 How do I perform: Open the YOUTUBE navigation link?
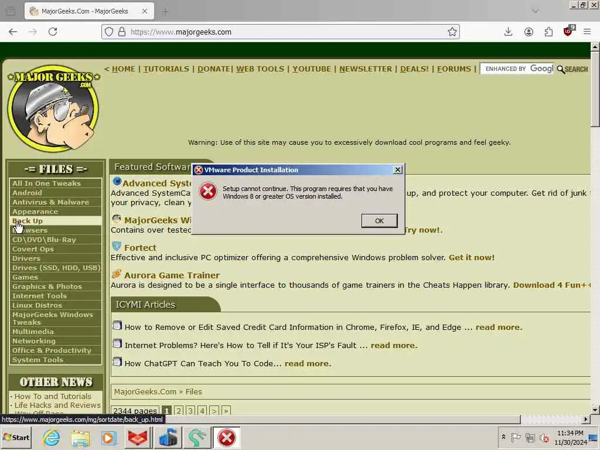point(312,69)
